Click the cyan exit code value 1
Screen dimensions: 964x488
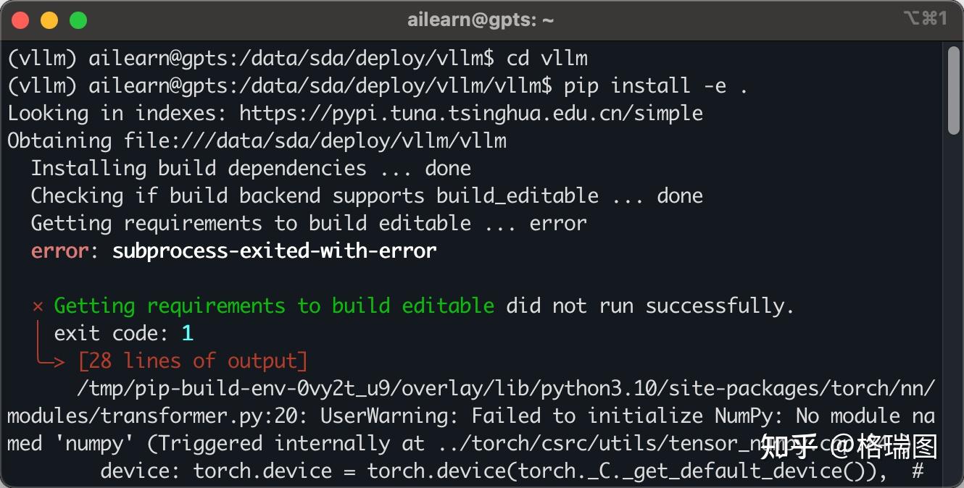(x=187, y=334)
